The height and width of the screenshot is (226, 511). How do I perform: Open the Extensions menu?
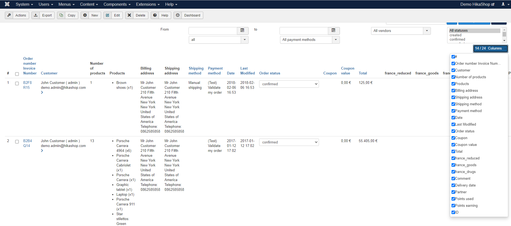tap(148, 4)
